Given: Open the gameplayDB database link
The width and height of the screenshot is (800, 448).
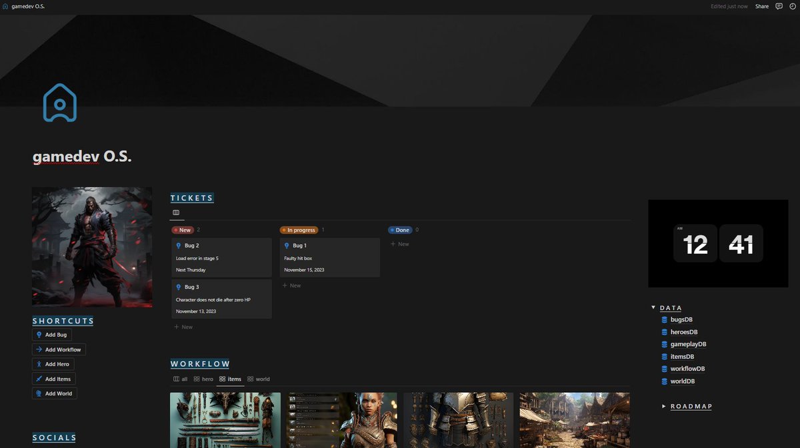Looking at the screenshot, I should click(688, 344).
